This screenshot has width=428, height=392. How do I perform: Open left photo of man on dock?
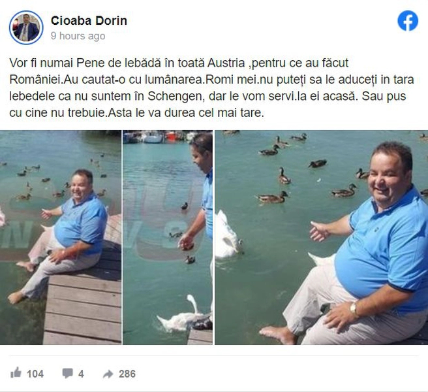click(60, 237)
